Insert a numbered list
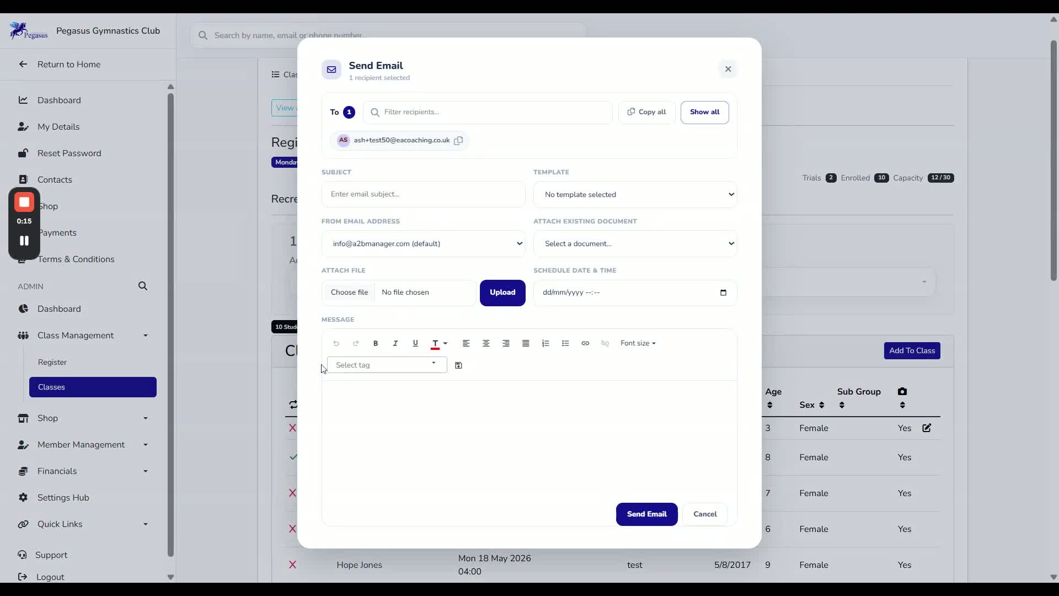 tap(545, 343)
